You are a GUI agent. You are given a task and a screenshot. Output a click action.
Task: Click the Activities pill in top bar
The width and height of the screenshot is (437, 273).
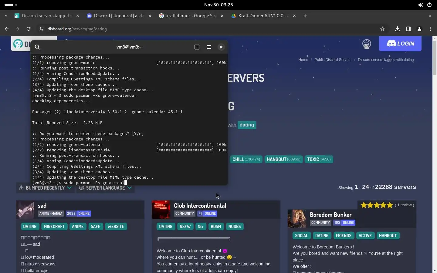tap(11, 5)
